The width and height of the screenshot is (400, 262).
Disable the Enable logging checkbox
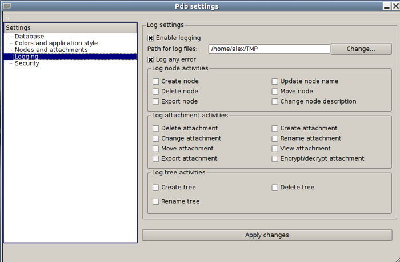pos(151,38)
